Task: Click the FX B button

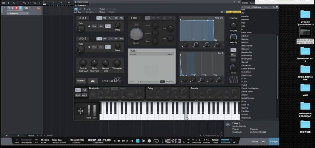Action: point(84,90)
